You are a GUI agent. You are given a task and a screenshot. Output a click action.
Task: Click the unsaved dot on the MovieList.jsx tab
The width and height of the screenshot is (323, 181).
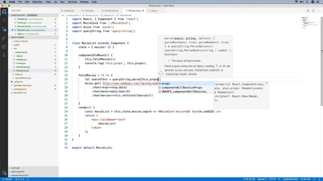coord(143,11)
